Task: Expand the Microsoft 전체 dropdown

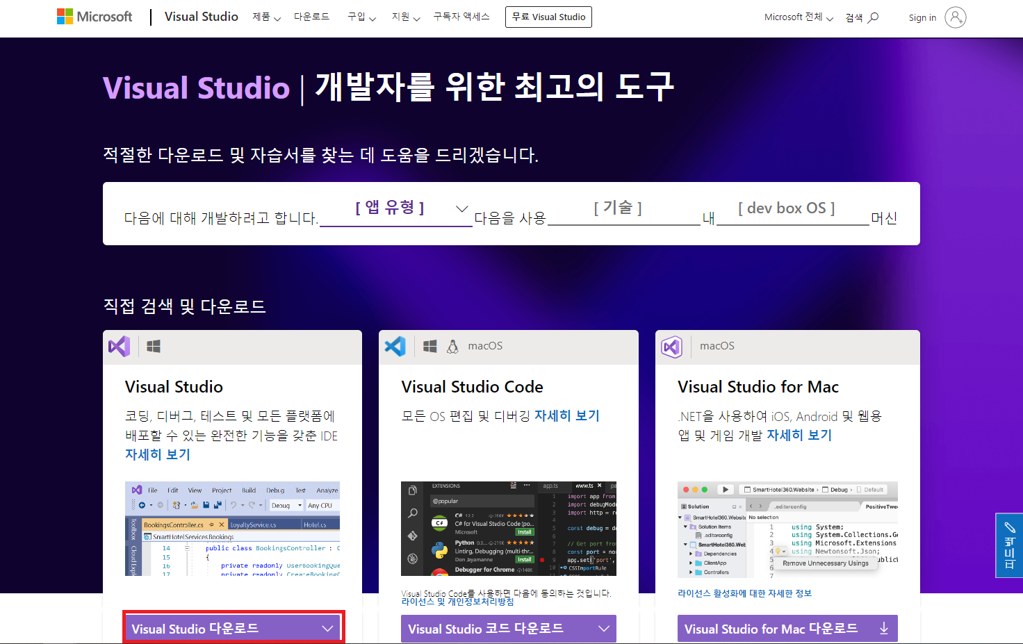Action: [799, 17]
